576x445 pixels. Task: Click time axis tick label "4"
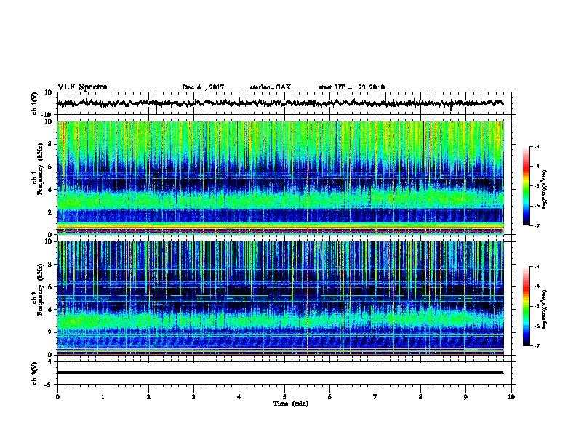239,397
